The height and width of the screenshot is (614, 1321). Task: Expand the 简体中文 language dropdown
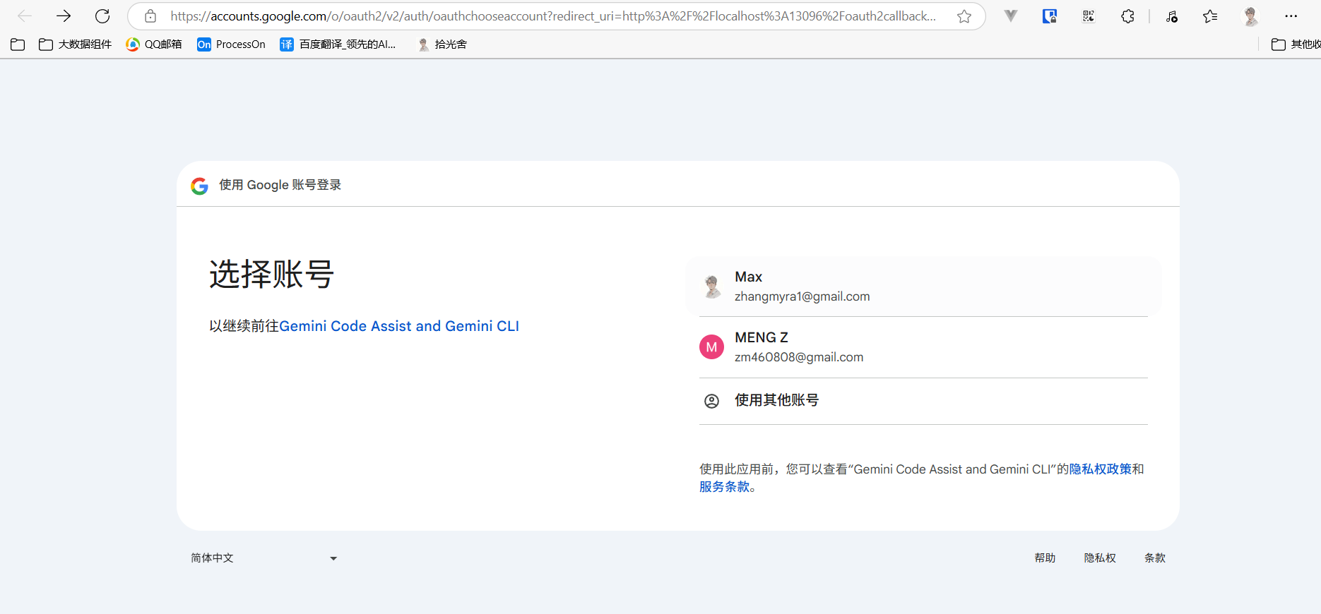[x=264, y=558]
